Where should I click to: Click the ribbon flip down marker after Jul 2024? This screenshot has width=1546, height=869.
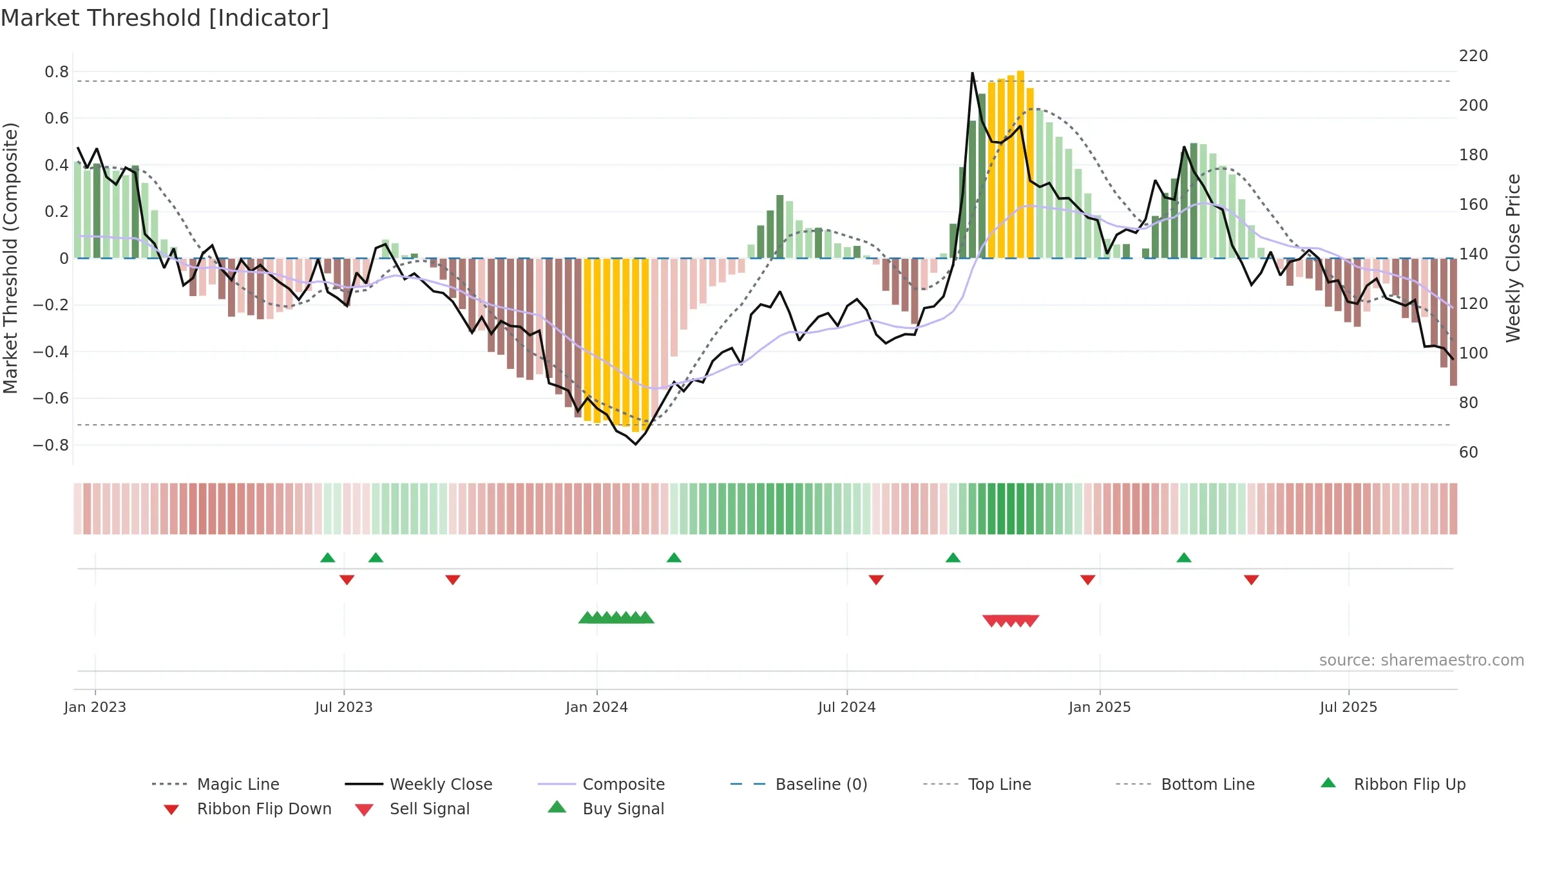[x=876, y=580]
